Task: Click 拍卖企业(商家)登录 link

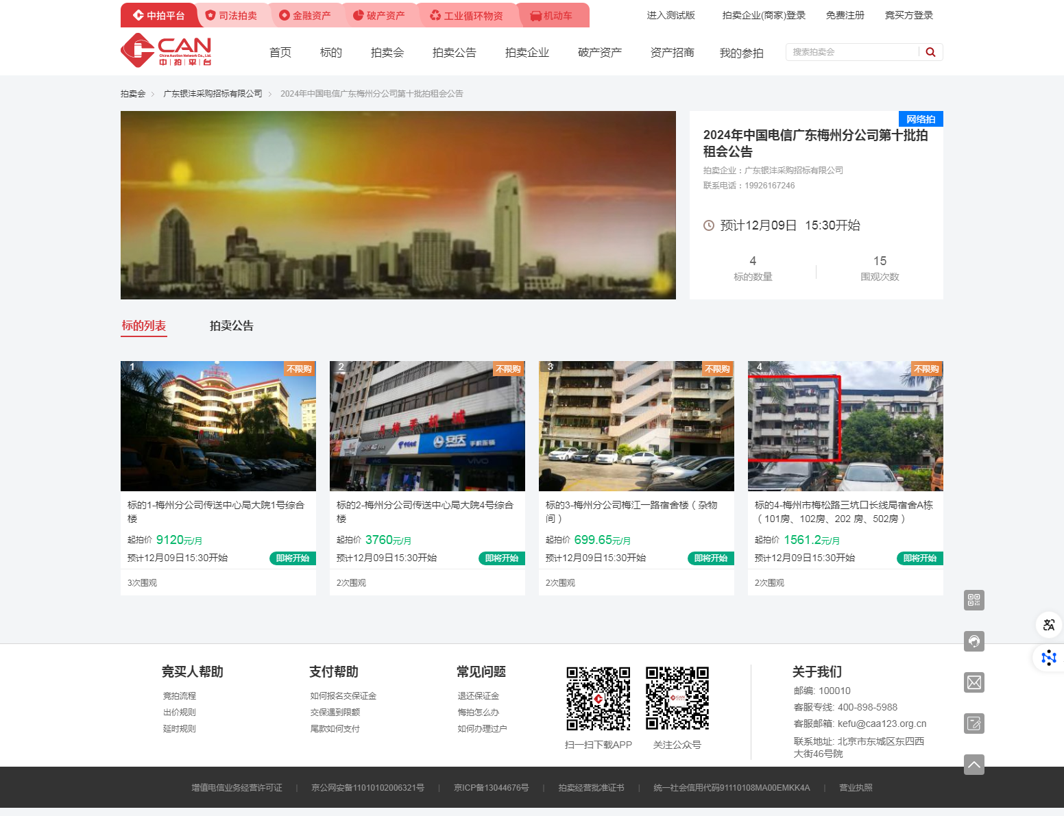Action: tap(764, 15)
